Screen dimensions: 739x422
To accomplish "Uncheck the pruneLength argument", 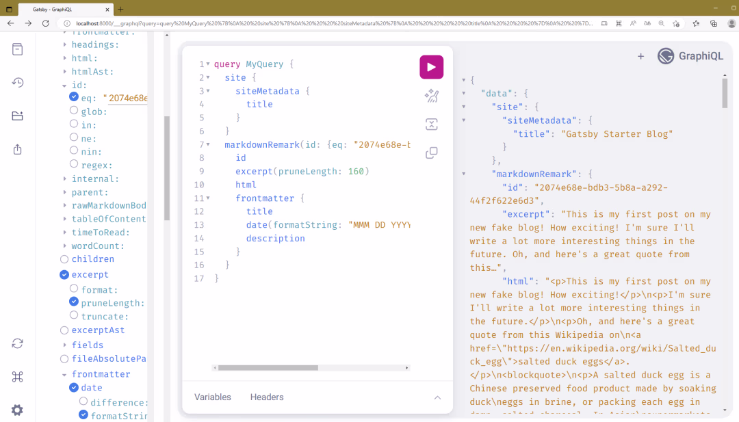I will click(73, 302).
